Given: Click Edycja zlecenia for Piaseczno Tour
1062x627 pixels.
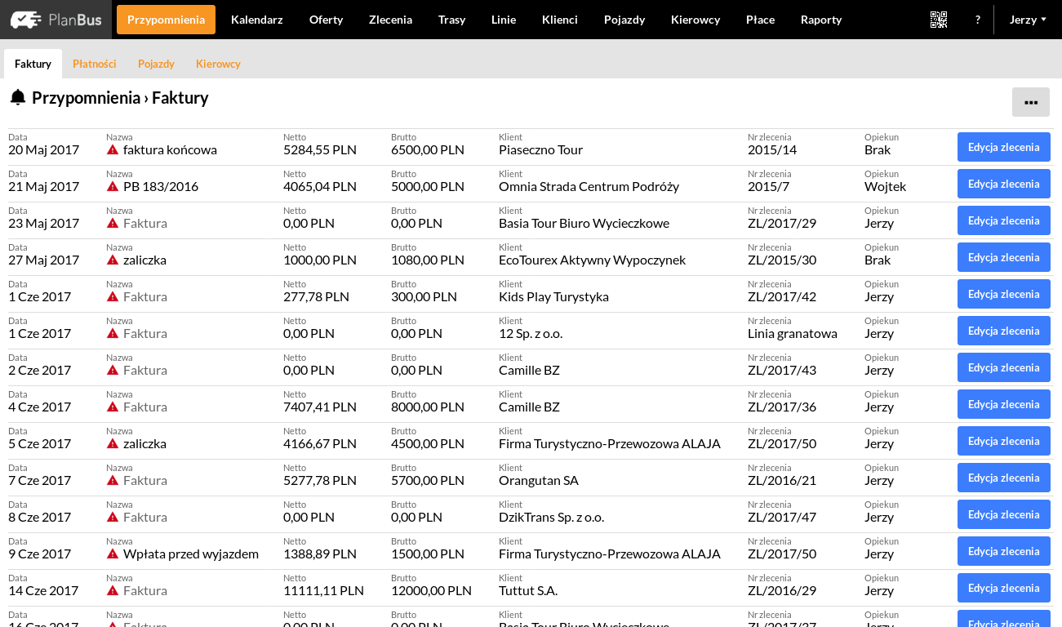Looking at the screenshot, I should click(x=1003, y=147).
